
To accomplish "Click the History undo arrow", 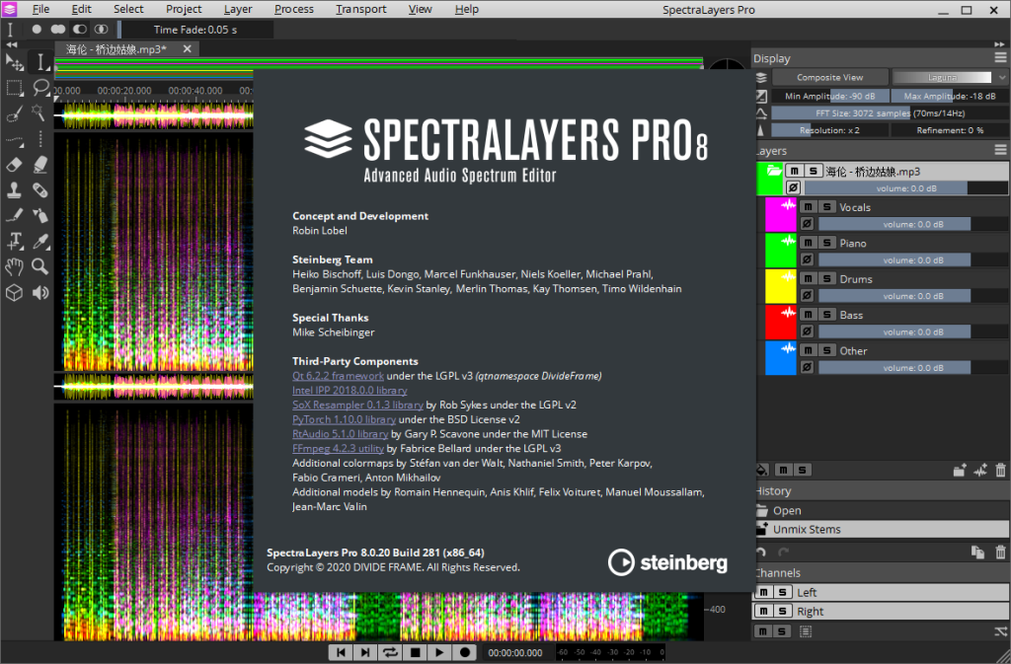I will 761,553.
